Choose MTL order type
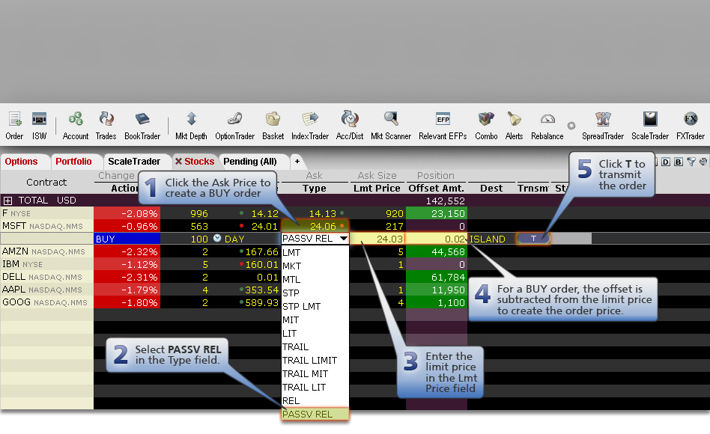Screen dimensions: 710x434 pyautogui.click(x=315, y=280)
